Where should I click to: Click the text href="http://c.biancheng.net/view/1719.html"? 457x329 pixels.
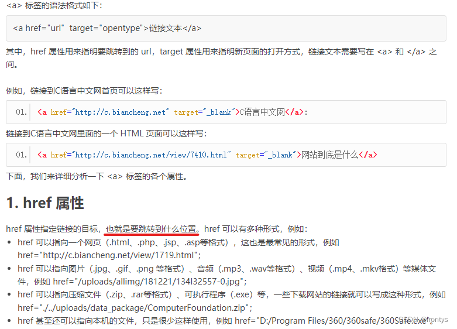(109, 255)
